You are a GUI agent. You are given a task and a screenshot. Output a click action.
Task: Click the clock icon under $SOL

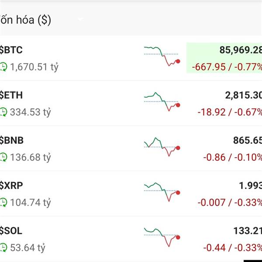tap(3, 248)
